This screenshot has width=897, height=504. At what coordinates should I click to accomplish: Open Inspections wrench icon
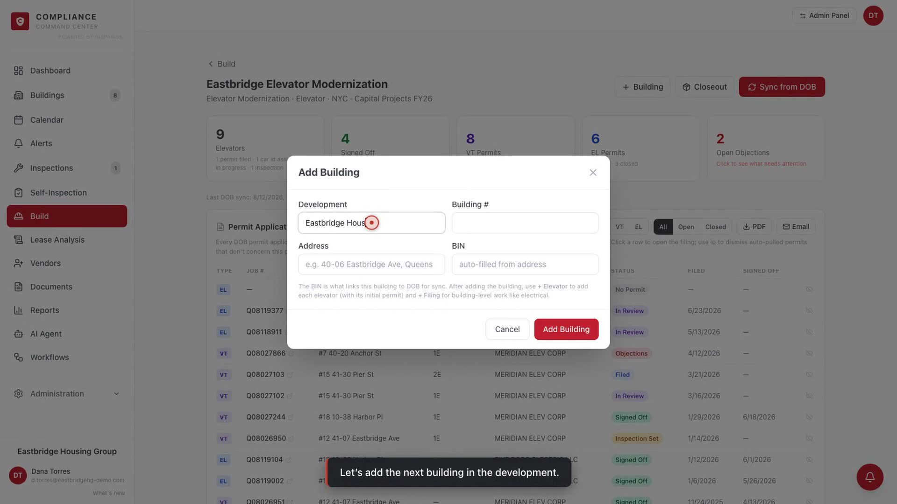click(x=18, y=168)
